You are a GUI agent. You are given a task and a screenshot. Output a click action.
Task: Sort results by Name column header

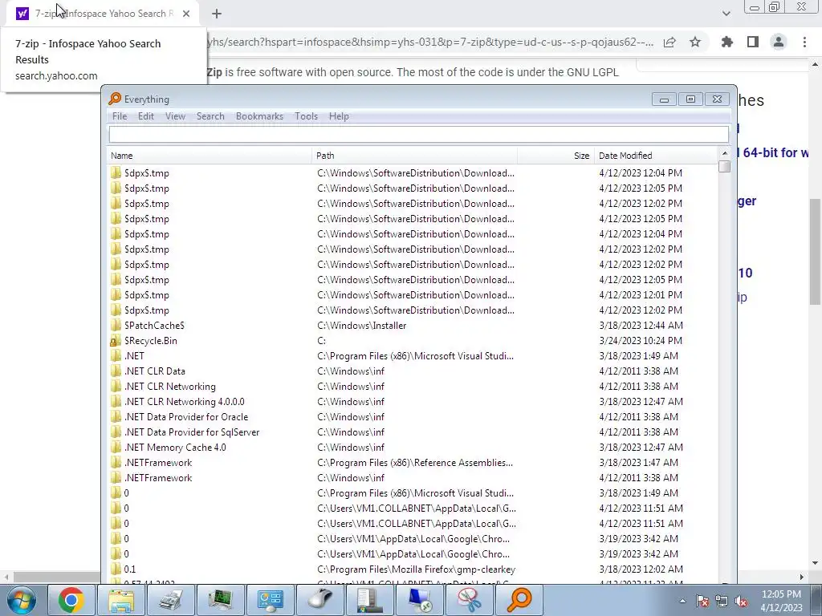click(210, 156)
